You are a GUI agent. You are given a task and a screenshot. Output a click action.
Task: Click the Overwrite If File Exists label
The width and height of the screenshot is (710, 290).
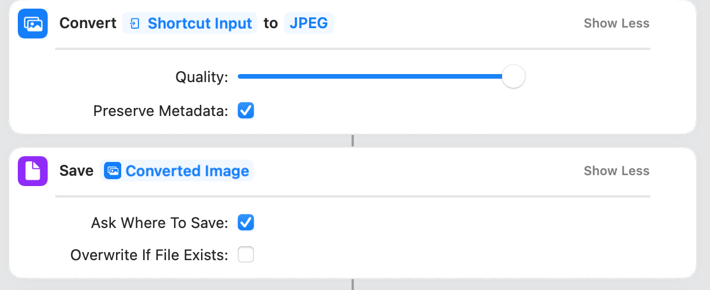click(x=149, y=255)
